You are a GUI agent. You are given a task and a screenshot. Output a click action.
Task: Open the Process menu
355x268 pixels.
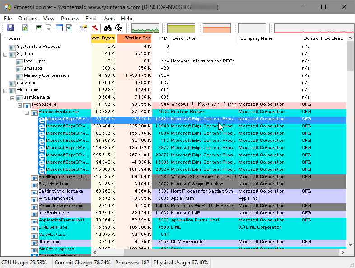point(70,19)
